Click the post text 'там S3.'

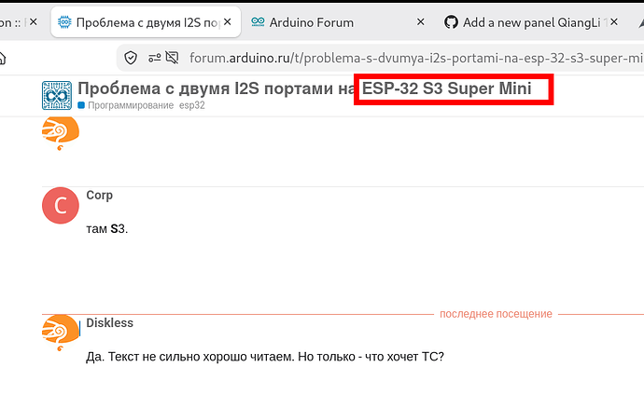[x=107, y=229]
